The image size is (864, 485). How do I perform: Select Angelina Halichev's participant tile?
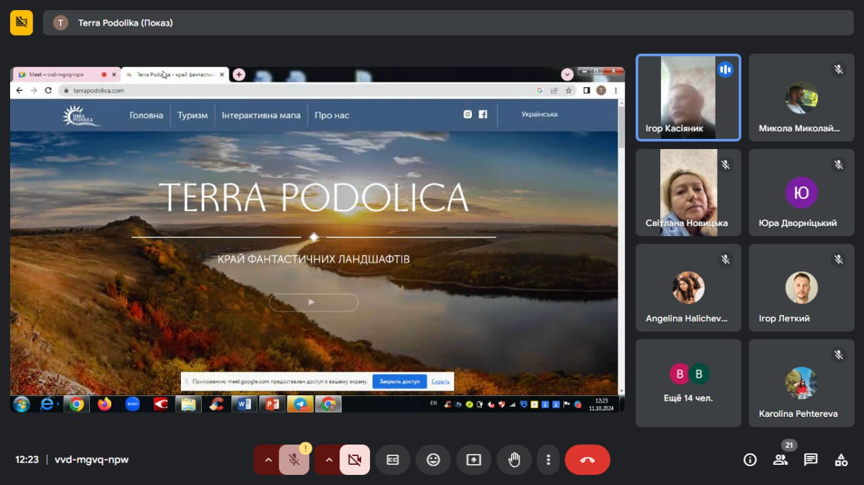688,287
